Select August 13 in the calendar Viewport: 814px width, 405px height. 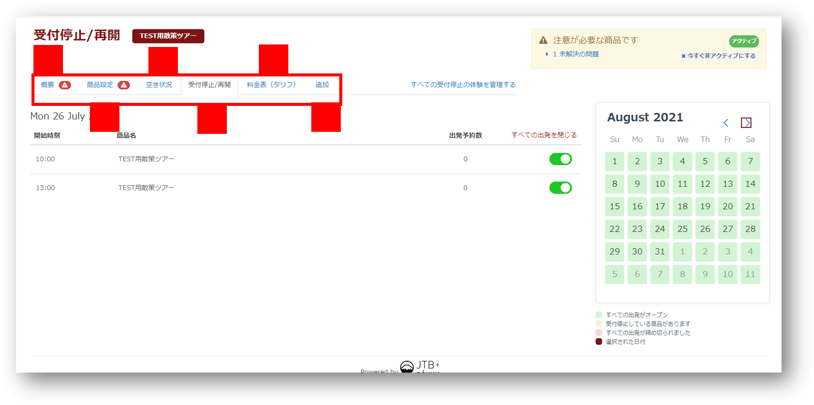point(728,184)
